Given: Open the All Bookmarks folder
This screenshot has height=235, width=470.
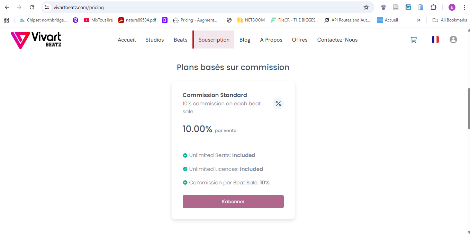Looking at the screenshot, I should tap(450, 20).
